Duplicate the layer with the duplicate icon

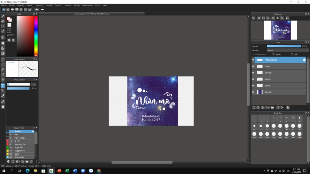pos(278,108)
